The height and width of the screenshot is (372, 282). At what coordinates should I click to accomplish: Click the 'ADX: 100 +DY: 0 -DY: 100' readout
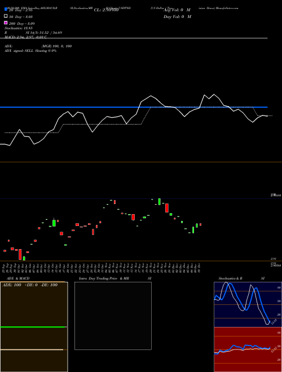(30, 285)
